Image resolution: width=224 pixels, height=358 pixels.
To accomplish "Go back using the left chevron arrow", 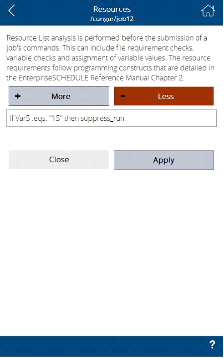I will [11, 11].
